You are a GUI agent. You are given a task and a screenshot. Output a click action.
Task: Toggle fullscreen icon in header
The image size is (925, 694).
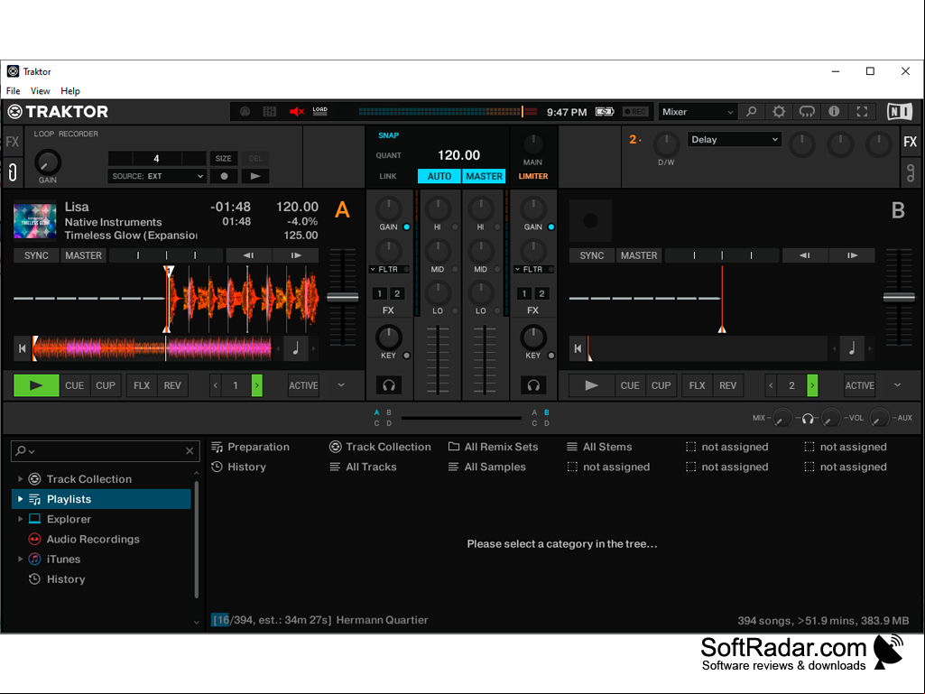click(x=862, y=112)
